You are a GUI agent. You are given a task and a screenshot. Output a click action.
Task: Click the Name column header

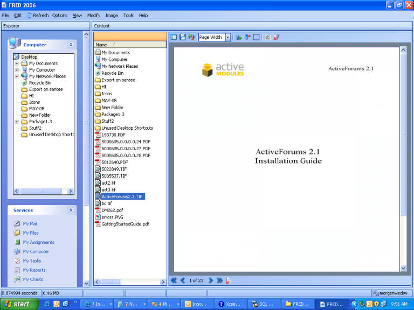101,45
